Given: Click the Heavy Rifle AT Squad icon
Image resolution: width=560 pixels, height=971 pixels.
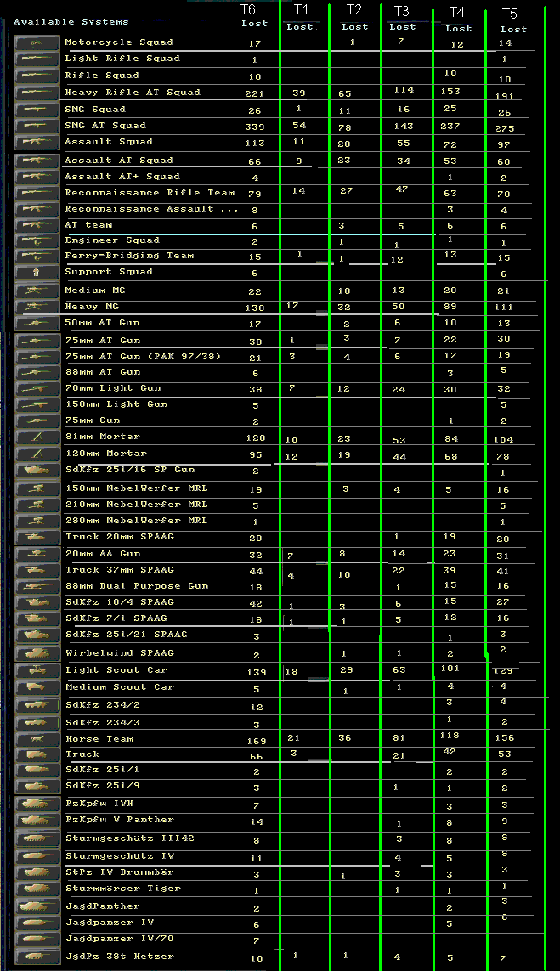Looking at the screenshot, I should [37, 93].
